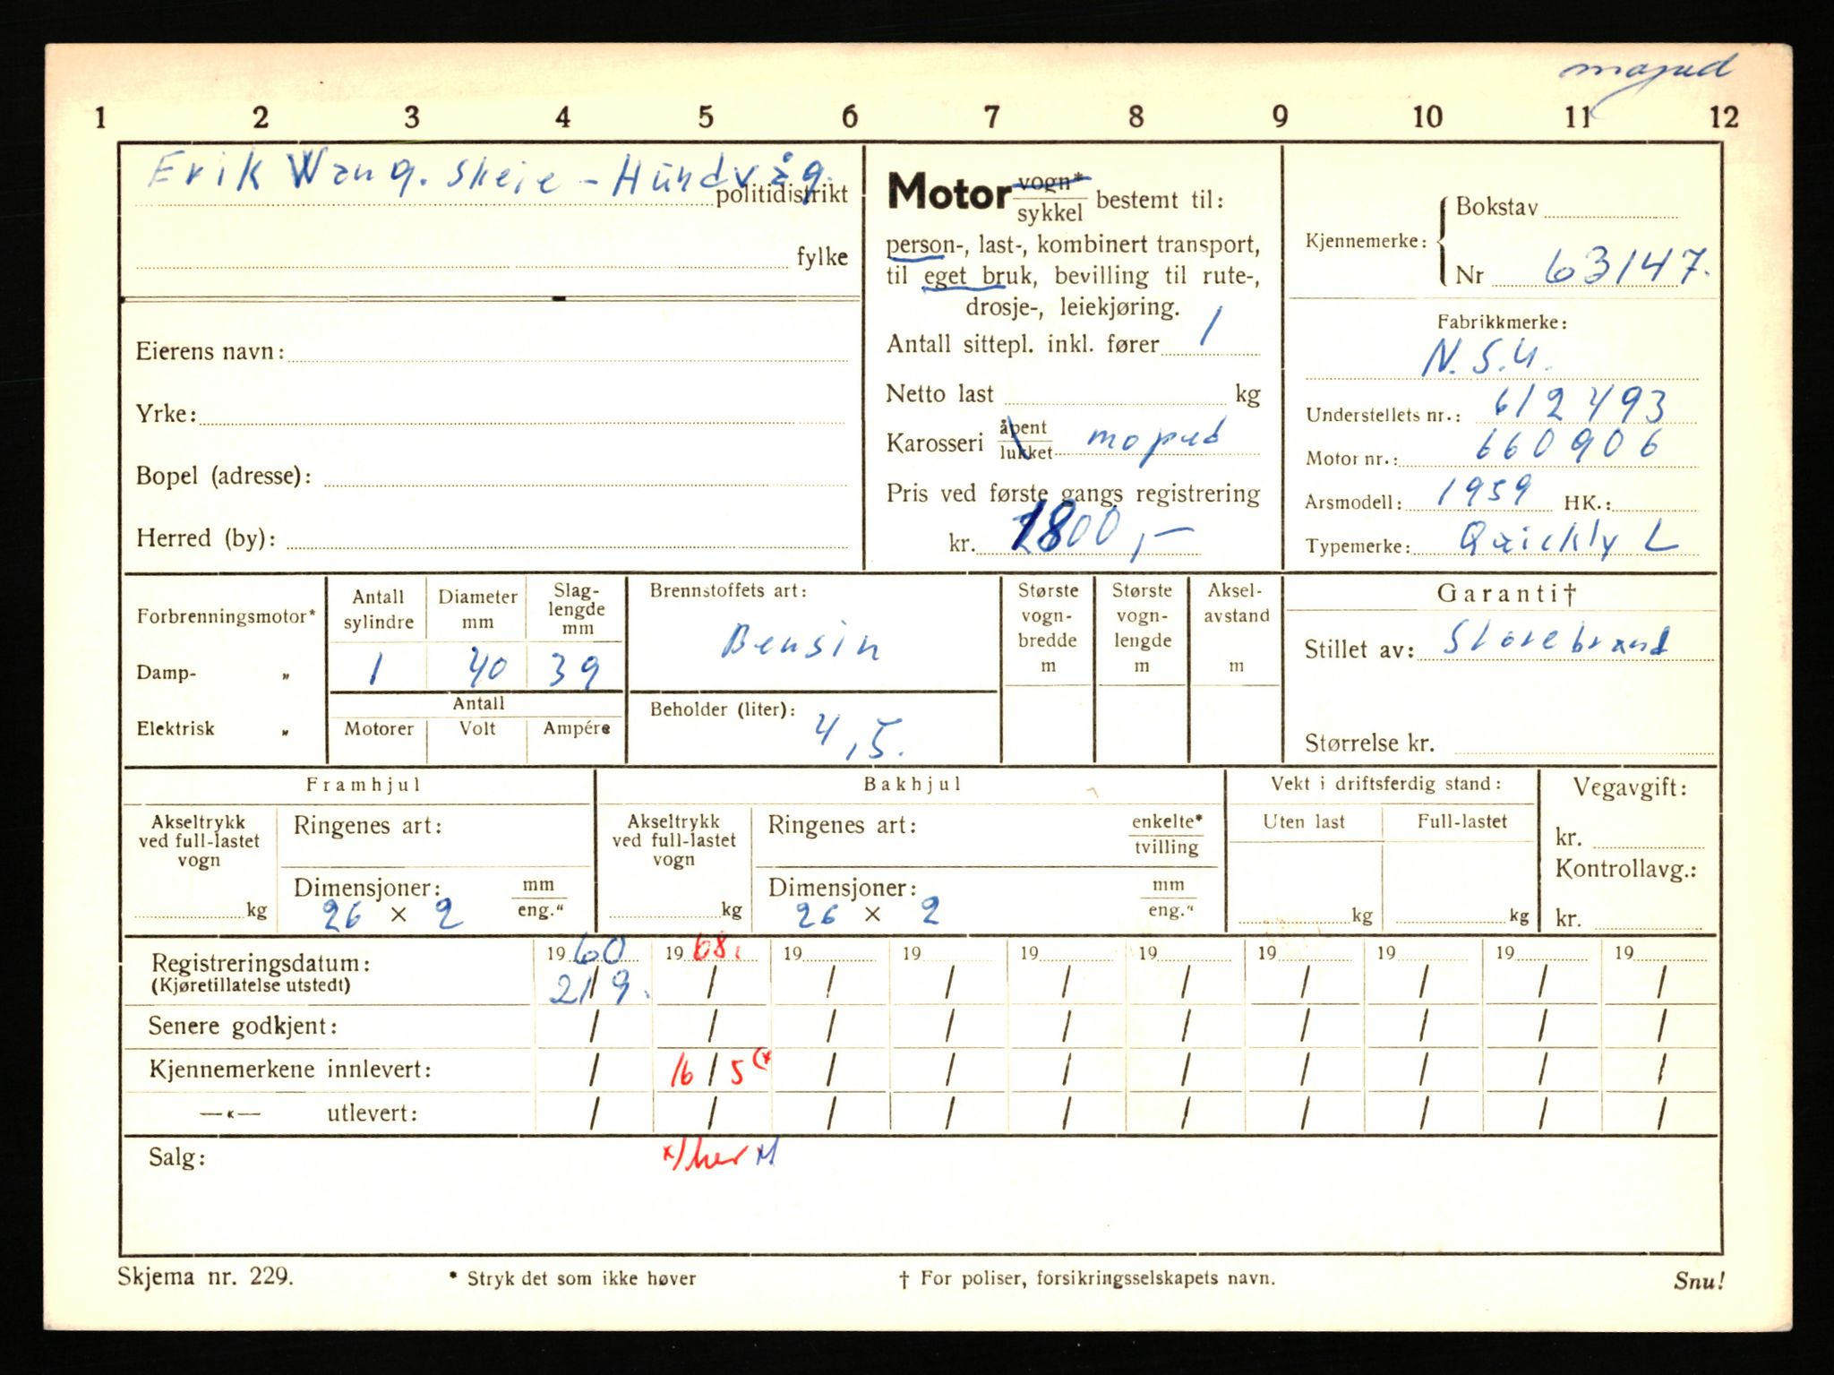Screen dimensions: 1834x1375
Task: Click the 'Bokstav' label
Action: pos(1496,207)
